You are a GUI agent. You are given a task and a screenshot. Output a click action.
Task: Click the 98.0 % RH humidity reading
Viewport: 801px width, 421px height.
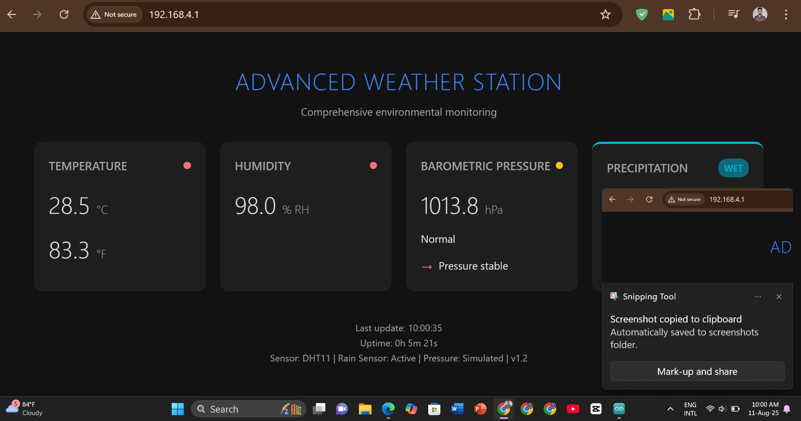[272, 206]
